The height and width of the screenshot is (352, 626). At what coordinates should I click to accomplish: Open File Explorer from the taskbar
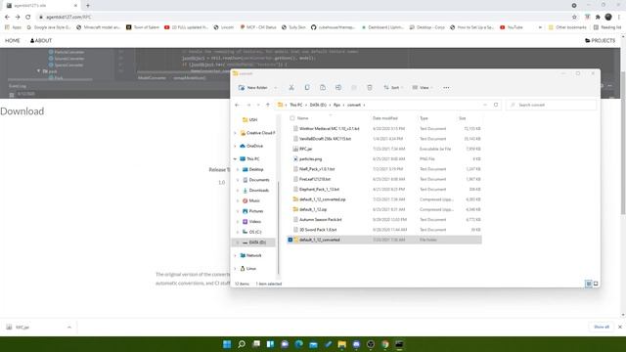[x=342, y=344]
